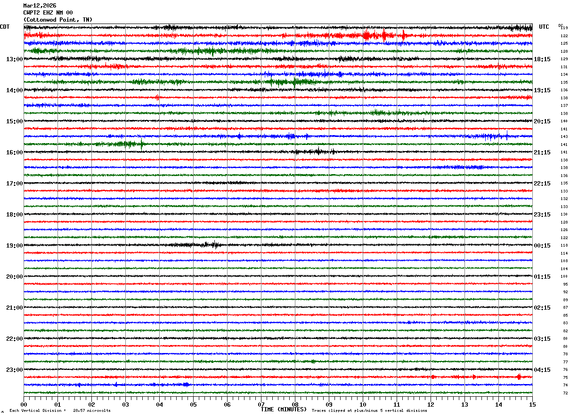Click the DC offset value 132
The image size is (570, 417).
pos(564,199)
